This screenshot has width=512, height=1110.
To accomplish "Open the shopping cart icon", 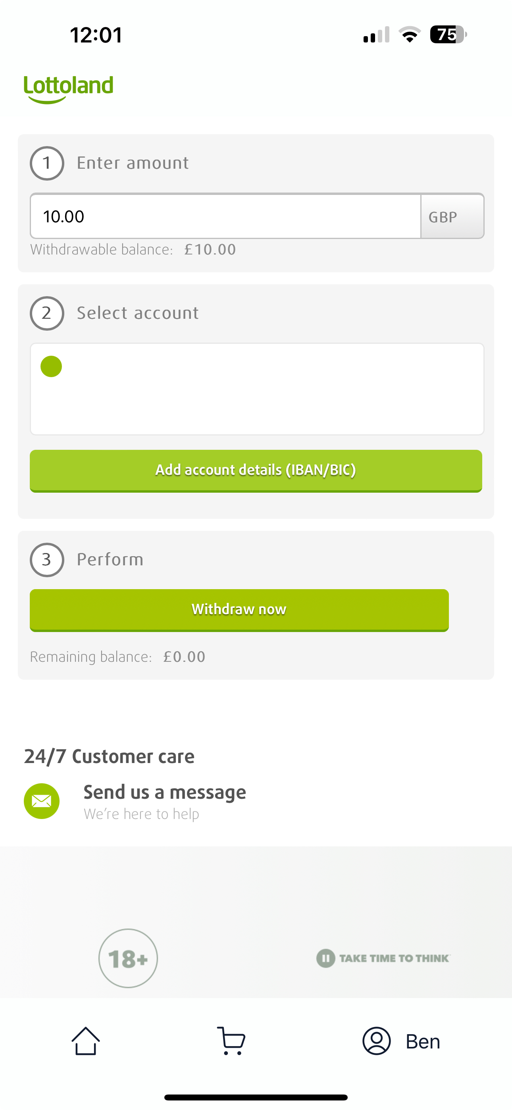I will 231,1041.
